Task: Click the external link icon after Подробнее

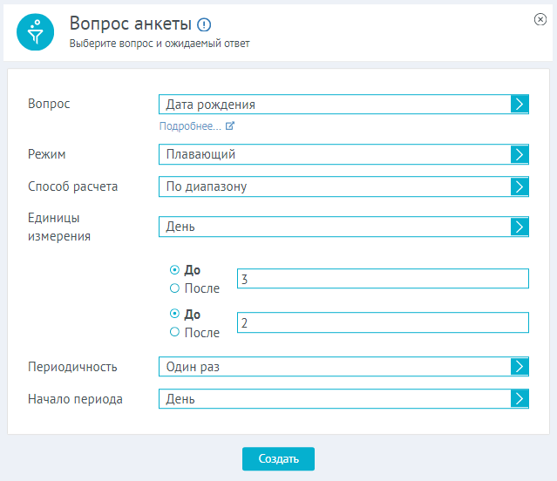Action: click(x=230, y=125)
